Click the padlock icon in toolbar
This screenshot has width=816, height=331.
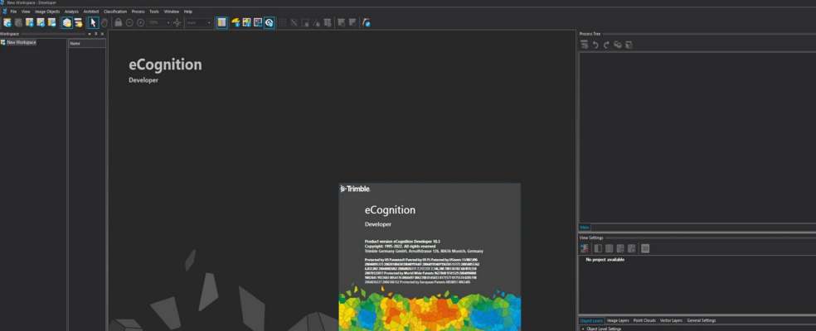click(118, 22)
